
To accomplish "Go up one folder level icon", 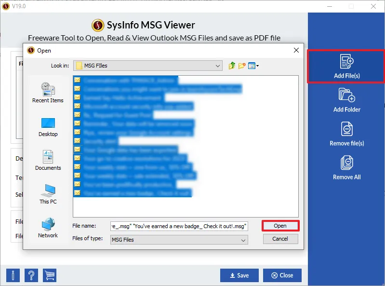I will click(232, 66).
